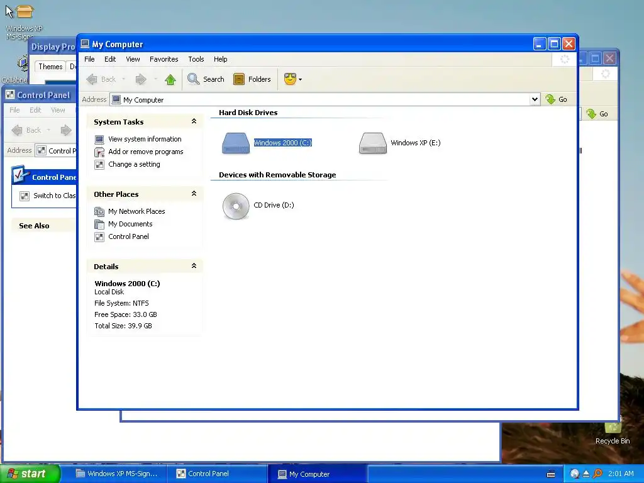Click the Start button
Image resolution: width=644 pixels, height=483 pixels.
point(30,474)
